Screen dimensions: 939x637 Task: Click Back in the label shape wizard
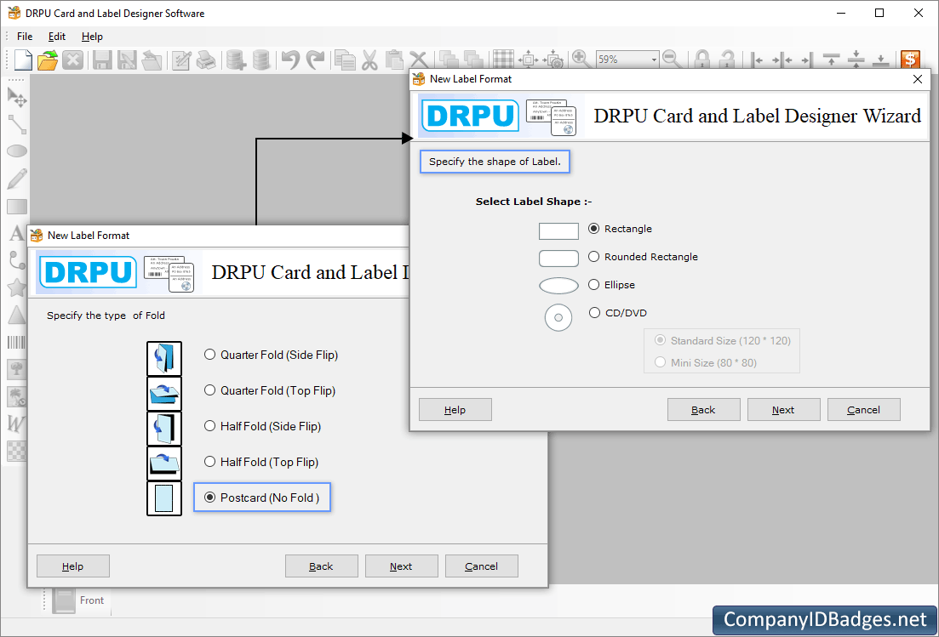coord(704,410)
